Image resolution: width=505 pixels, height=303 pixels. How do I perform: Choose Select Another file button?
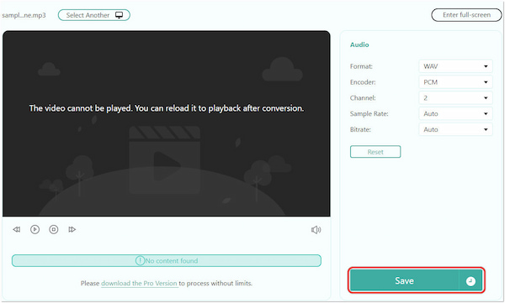click(94, 15)
